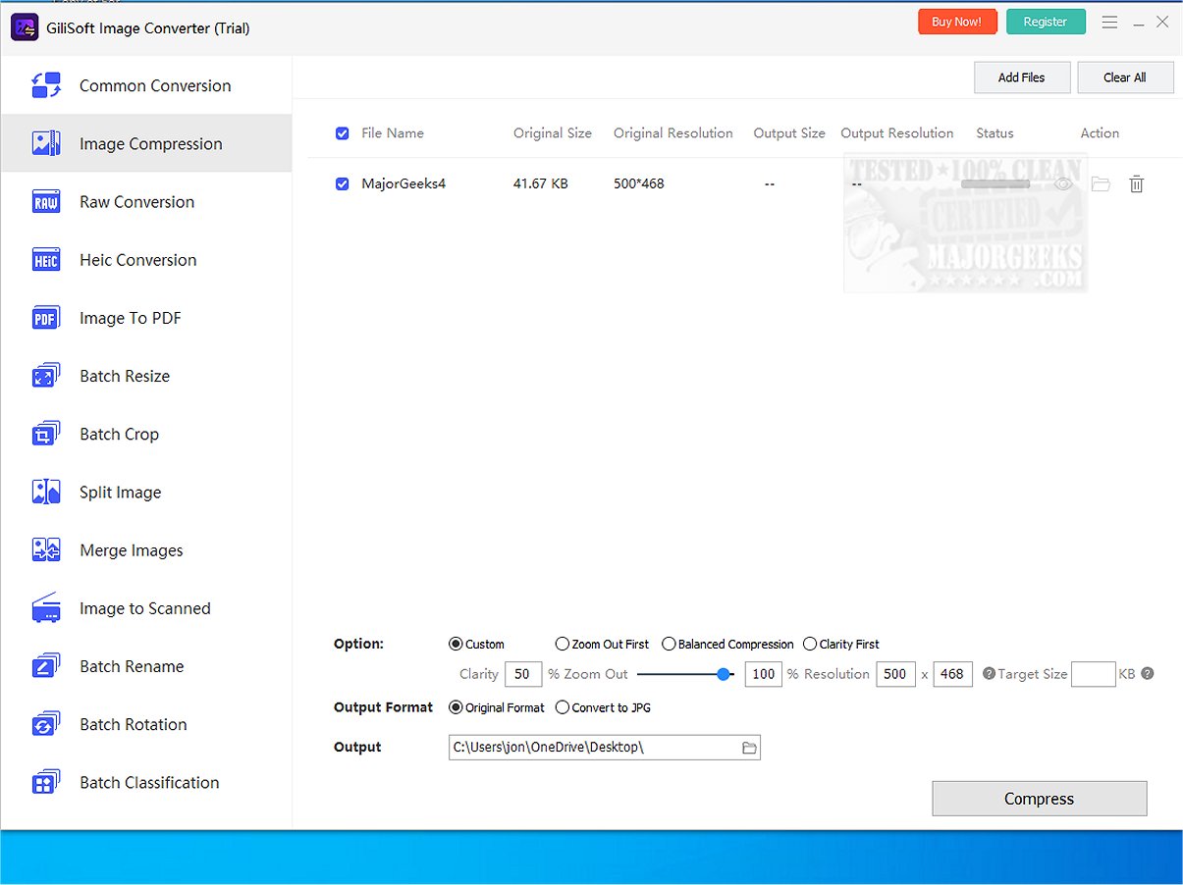
Task: Click the Common Conversion sidebar icon
Action: [x=46, y=85]
